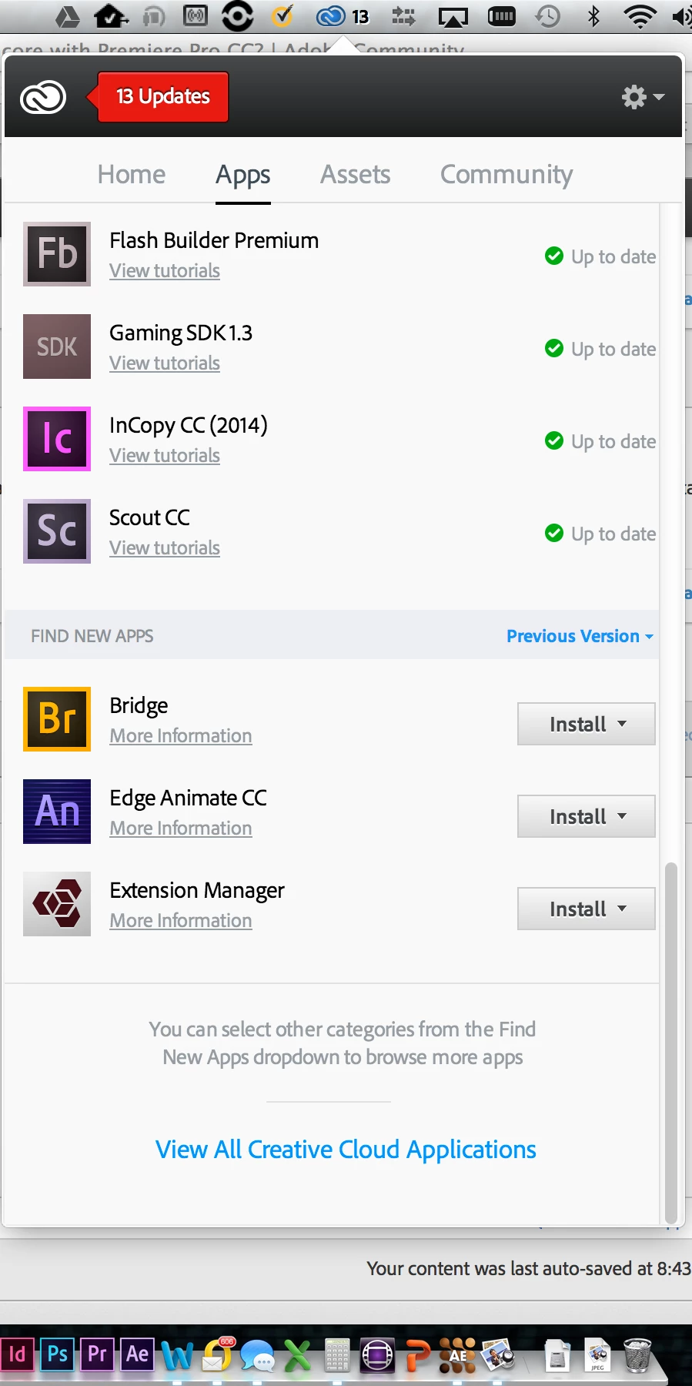Image resolution: width=692 pixels, height=1386 pixels.
Task: View tutorials for Gaming SDK 1.3
Action: [x=165, y=363]
